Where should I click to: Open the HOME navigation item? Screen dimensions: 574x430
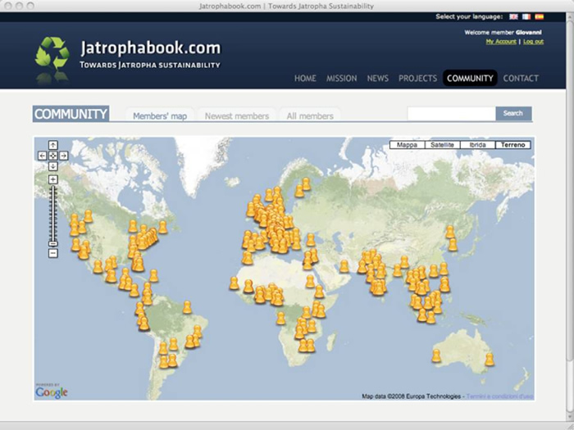[305, 79]
